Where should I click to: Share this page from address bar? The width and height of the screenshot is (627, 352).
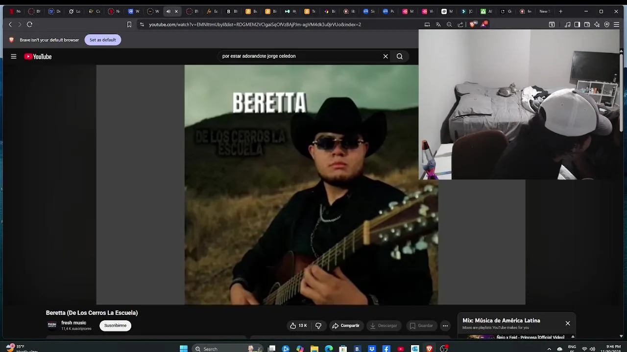460,24
